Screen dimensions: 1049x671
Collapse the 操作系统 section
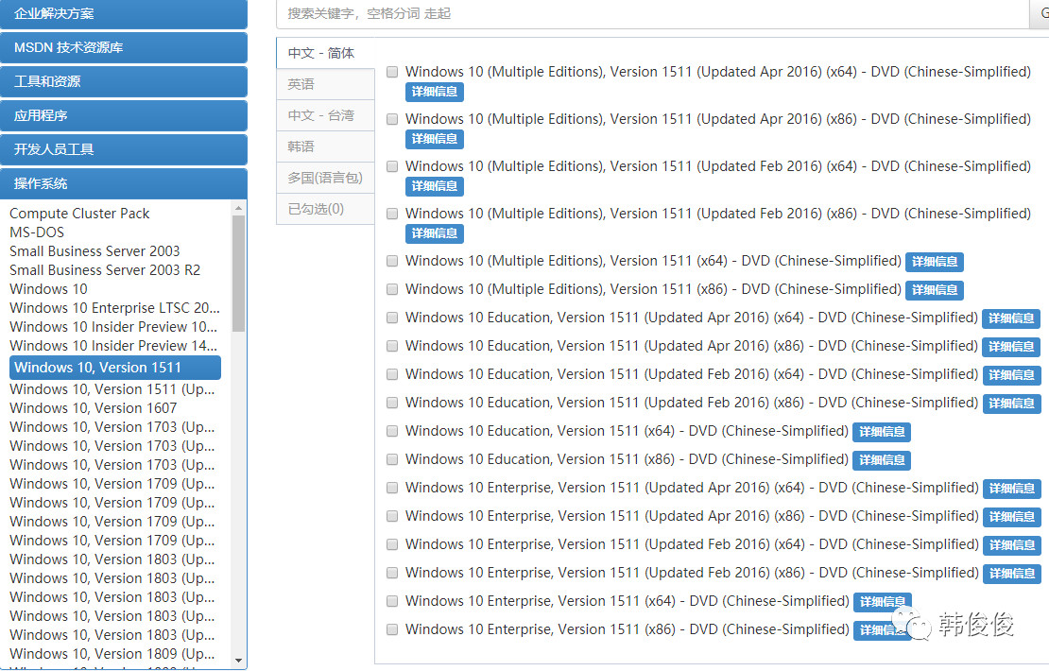[x=124, y=184]
